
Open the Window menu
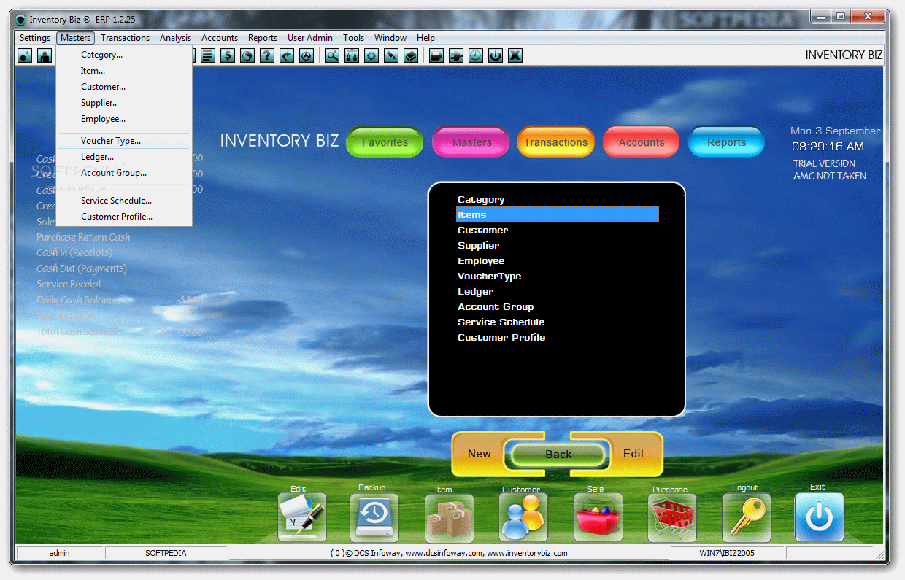click(390, 38)
